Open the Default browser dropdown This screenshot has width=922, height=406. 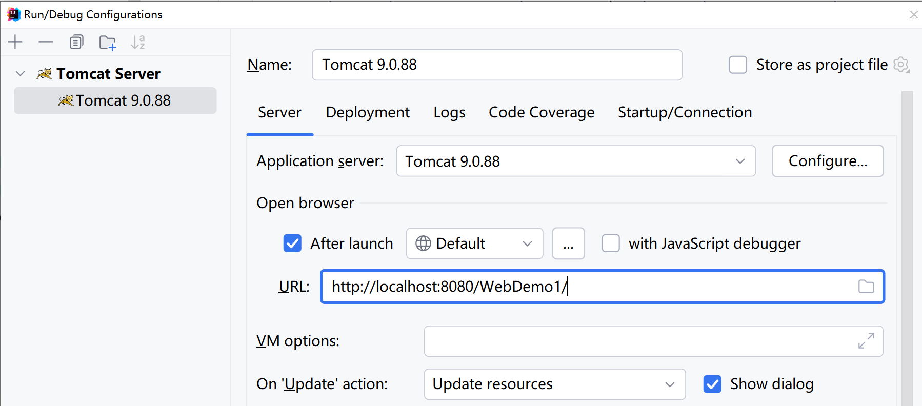(474, 243)
